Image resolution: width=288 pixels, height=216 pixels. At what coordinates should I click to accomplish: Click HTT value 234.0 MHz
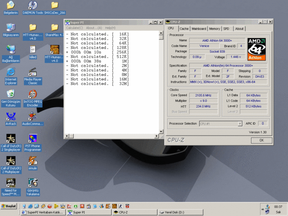(203, 106)
